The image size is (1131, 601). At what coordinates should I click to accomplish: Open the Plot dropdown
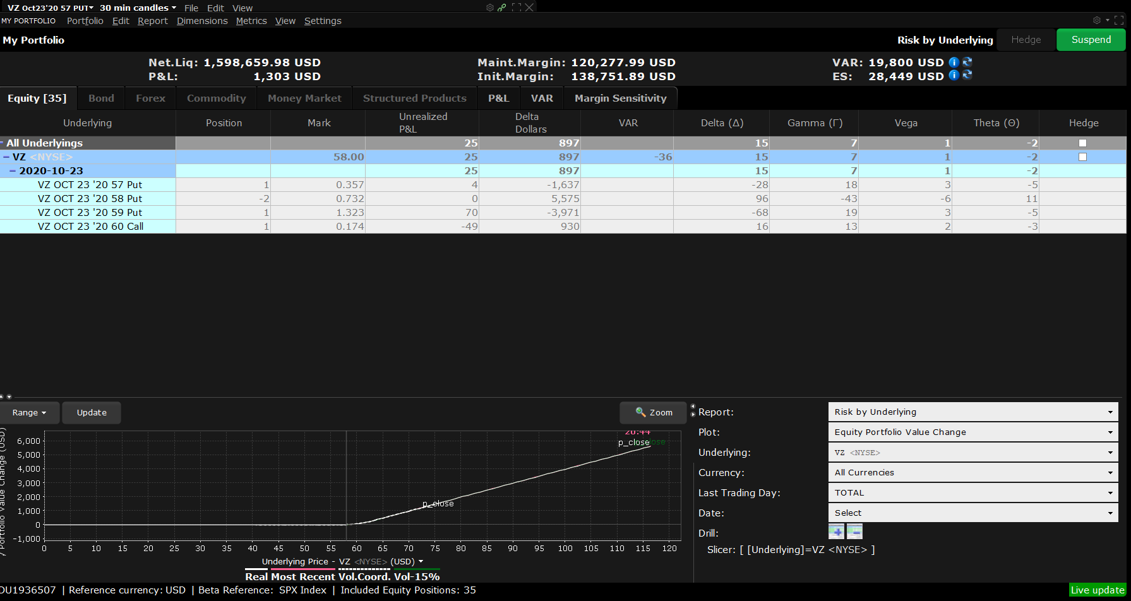click(972, 432)
